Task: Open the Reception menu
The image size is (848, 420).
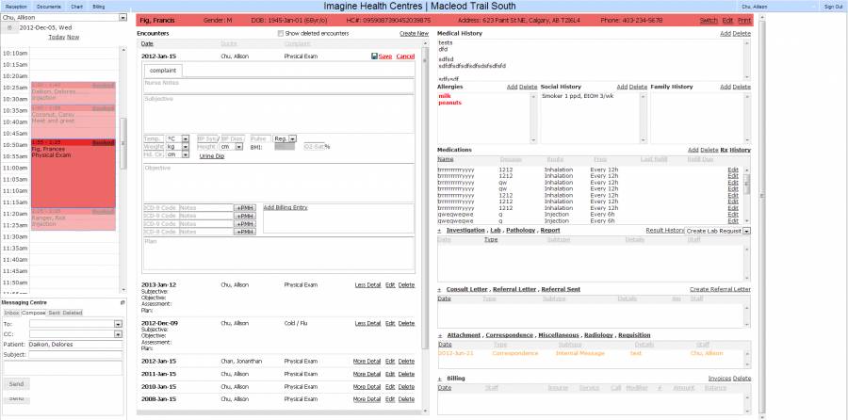Action: (x=16, y=7)
